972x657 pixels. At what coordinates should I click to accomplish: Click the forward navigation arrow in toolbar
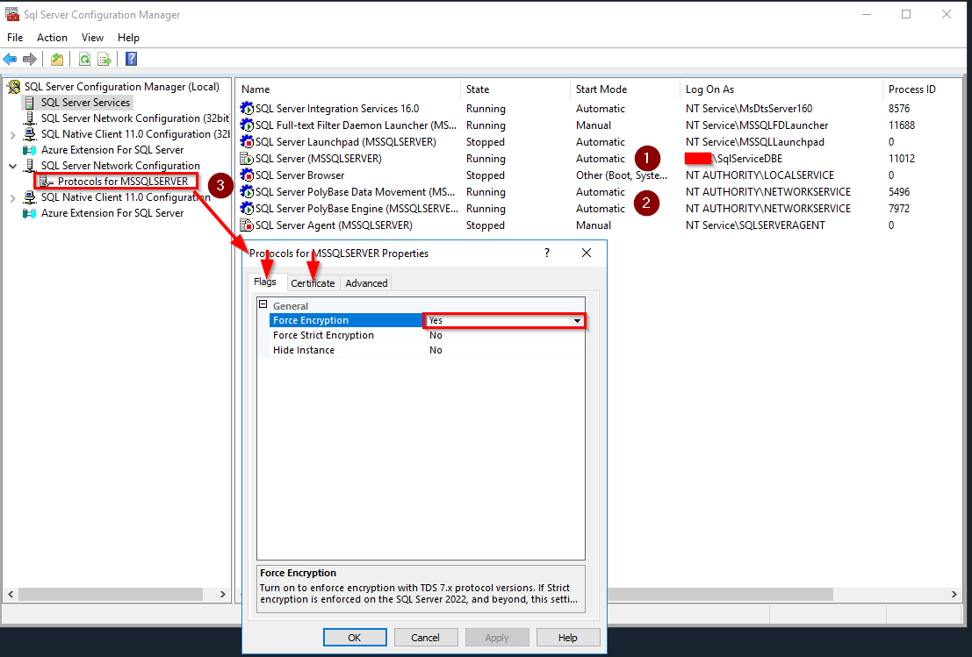click(30, 59)
